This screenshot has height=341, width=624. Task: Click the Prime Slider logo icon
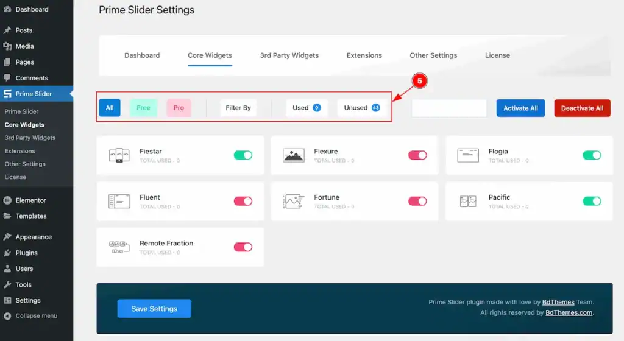7,94
